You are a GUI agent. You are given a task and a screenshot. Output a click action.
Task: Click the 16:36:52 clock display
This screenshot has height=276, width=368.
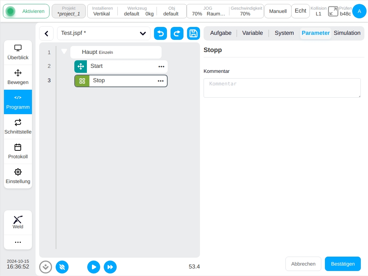click(x=18, y=267)
